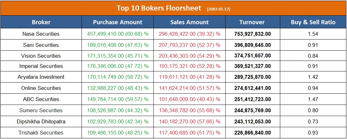The height and width of the screenshot is (139, 347).
Task: Select Nasa Securities turnover 753,927,832.00
Action: [x=252, y=34]
